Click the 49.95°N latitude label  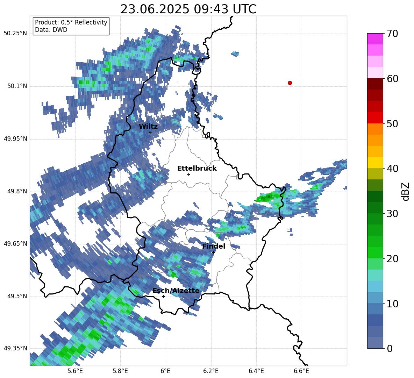(15, 139)
